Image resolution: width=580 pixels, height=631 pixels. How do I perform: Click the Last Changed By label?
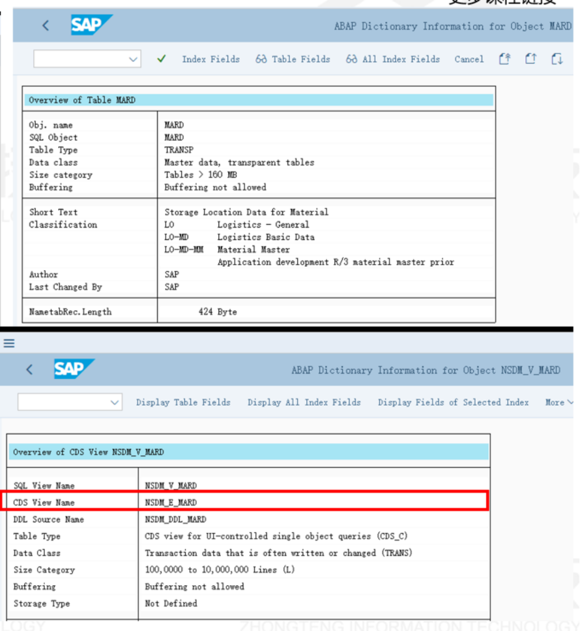[66, 287]
